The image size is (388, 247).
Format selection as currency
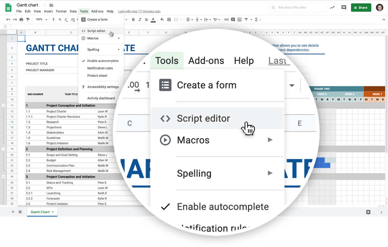point(53,19)
